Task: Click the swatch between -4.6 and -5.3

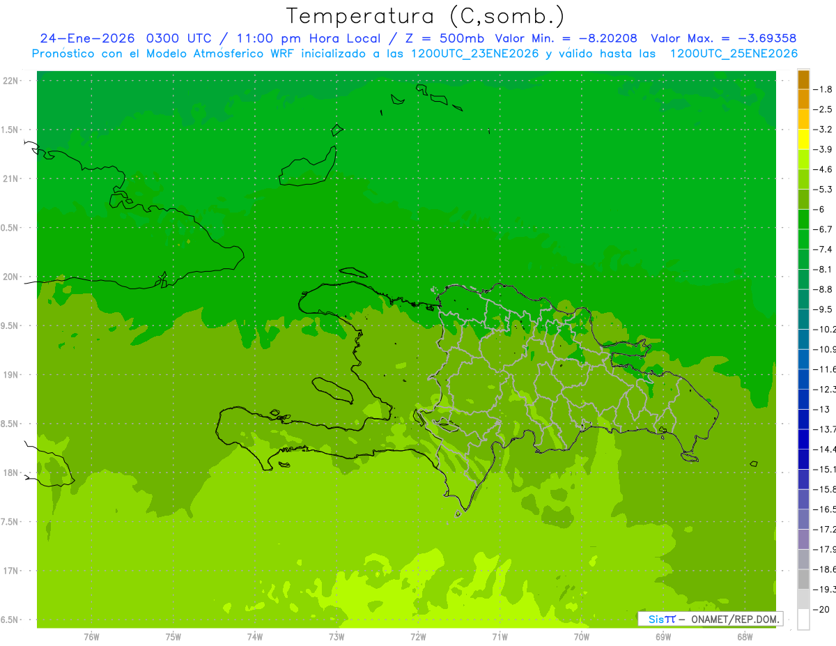Action: [x=803, y=179]
